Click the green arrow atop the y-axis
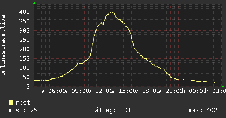226x118 pixels. tap(34, 3)
